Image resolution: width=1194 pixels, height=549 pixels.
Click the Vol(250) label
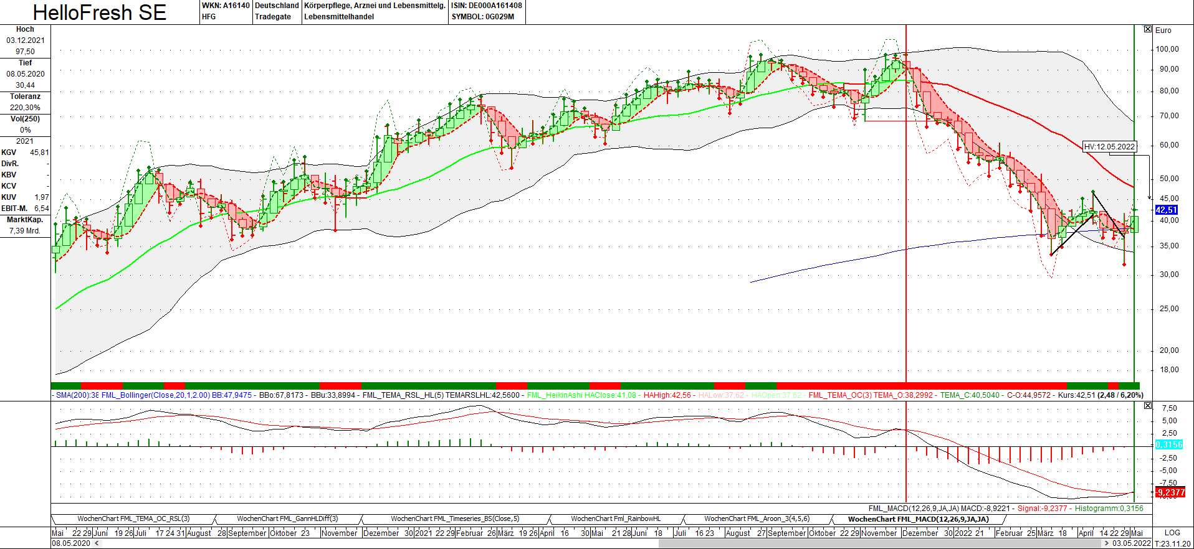tap(25, 119)
